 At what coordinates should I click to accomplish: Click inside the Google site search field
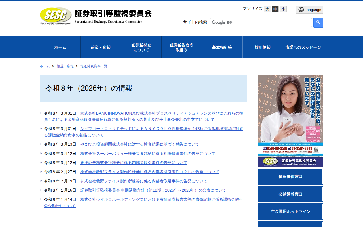tap(261, 23)
